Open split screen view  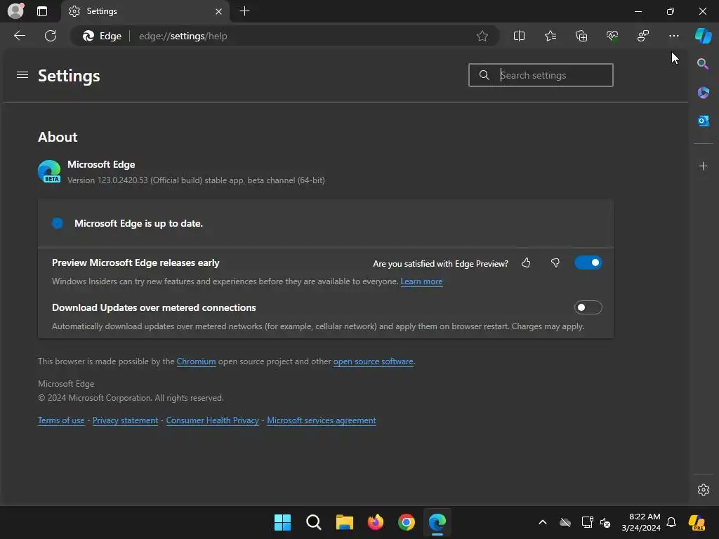pyautogui.click(x=519, y=36)
